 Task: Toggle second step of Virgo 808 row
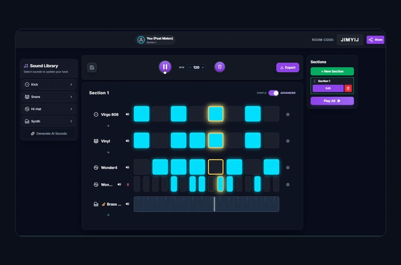pos(160,114)
